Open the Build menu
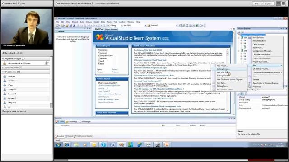Viewport: 289px width, 162px height. tap(82, 22)
